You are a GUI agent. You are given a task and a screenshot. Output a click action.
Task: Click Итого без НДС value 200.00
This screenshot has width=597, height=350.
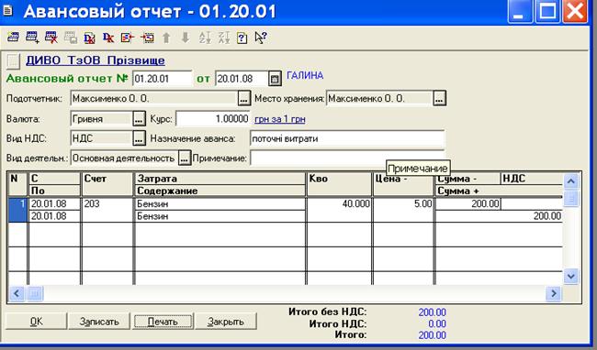(x=433, y=312)
